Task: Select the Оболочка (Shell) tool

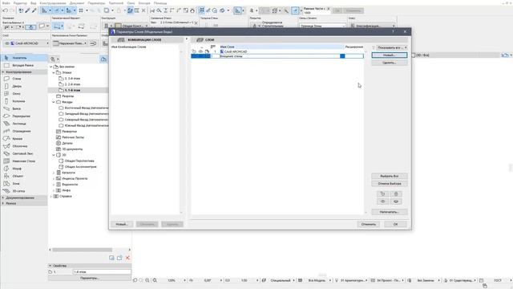Action: point(24,146)
